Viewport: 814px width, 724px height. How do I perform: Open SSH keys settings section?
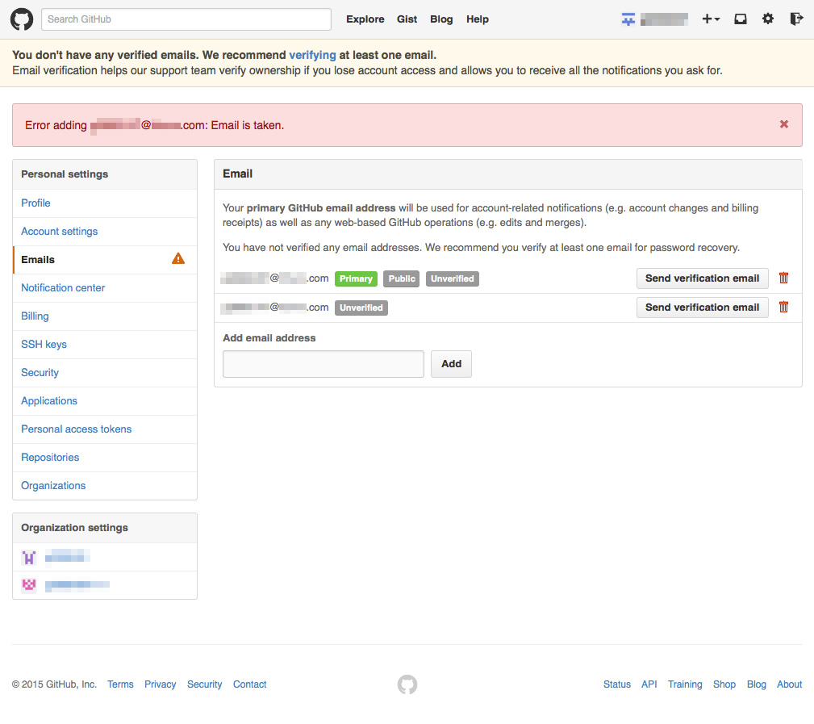44,345
